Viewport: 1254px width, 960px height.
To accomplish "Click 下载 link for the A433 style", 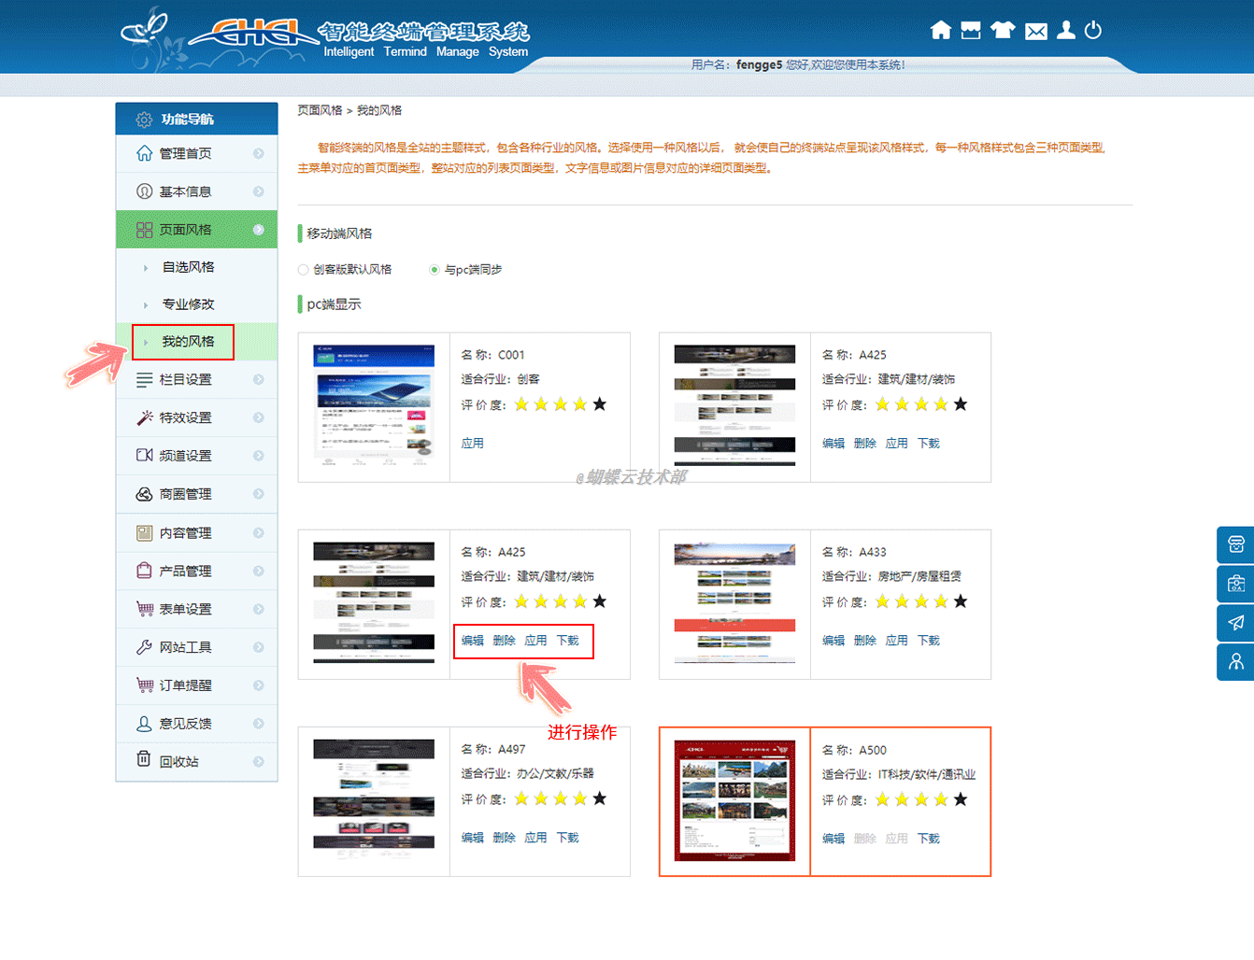I will click(x=928, y=641).
